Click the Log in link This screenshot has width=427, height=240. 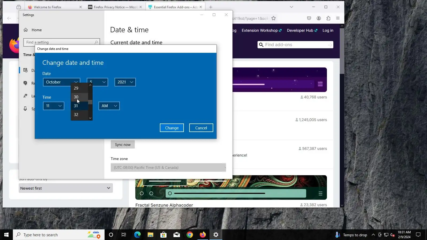pos(328,30)
